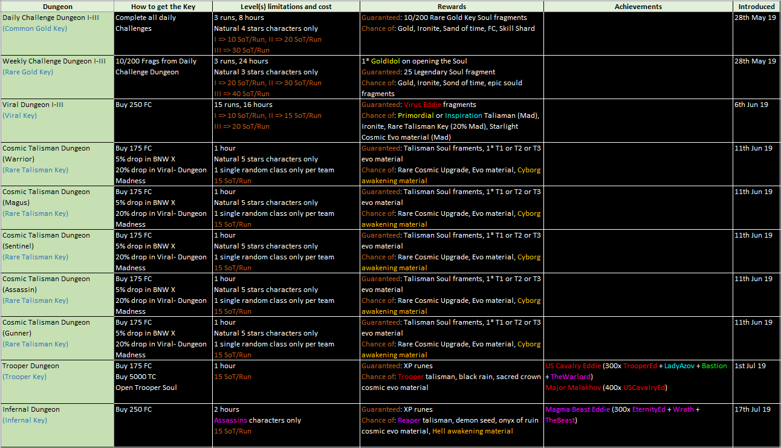Viewport: 781px width, 448px height.
Task: Click the "Buy 5000 TC" text
Action: point(135,377)
